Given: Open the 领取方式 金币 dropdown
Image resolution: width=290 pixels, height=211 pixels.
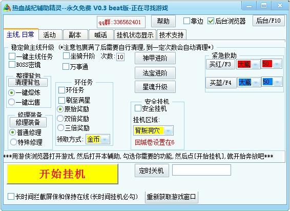Looking at the screenshot, I should pos(98,139).
